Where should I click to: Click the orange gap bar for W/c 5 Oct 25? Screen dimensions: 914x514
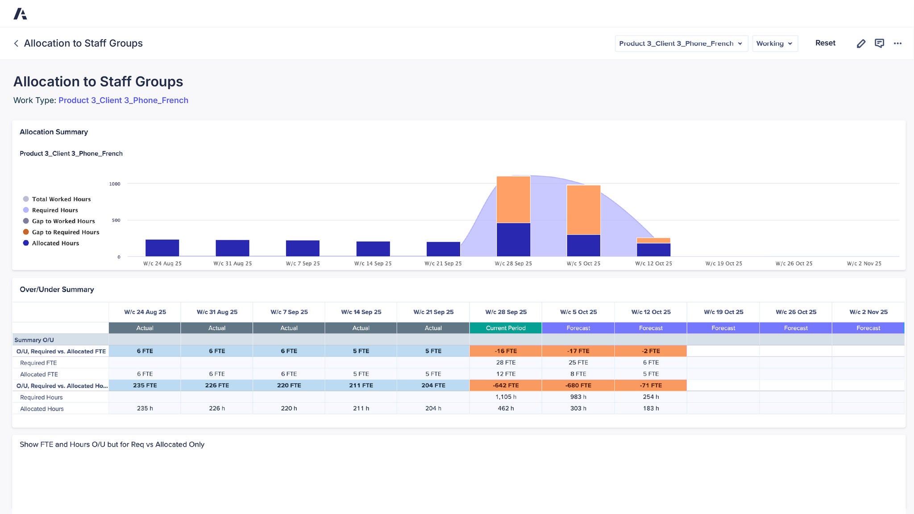[583, 210]
